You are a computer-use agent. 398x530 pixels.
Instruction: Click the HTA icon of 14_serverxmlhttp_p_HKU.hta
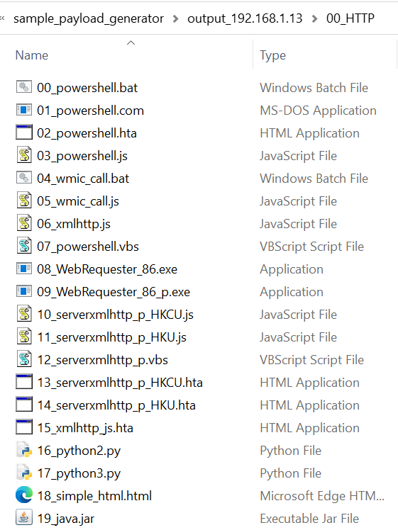coord(24,405)
